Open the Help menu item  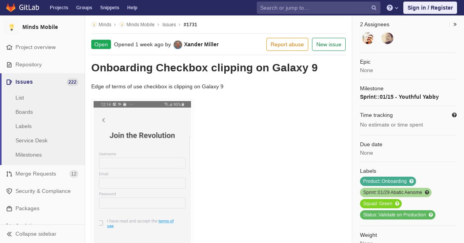click(132, 8)
